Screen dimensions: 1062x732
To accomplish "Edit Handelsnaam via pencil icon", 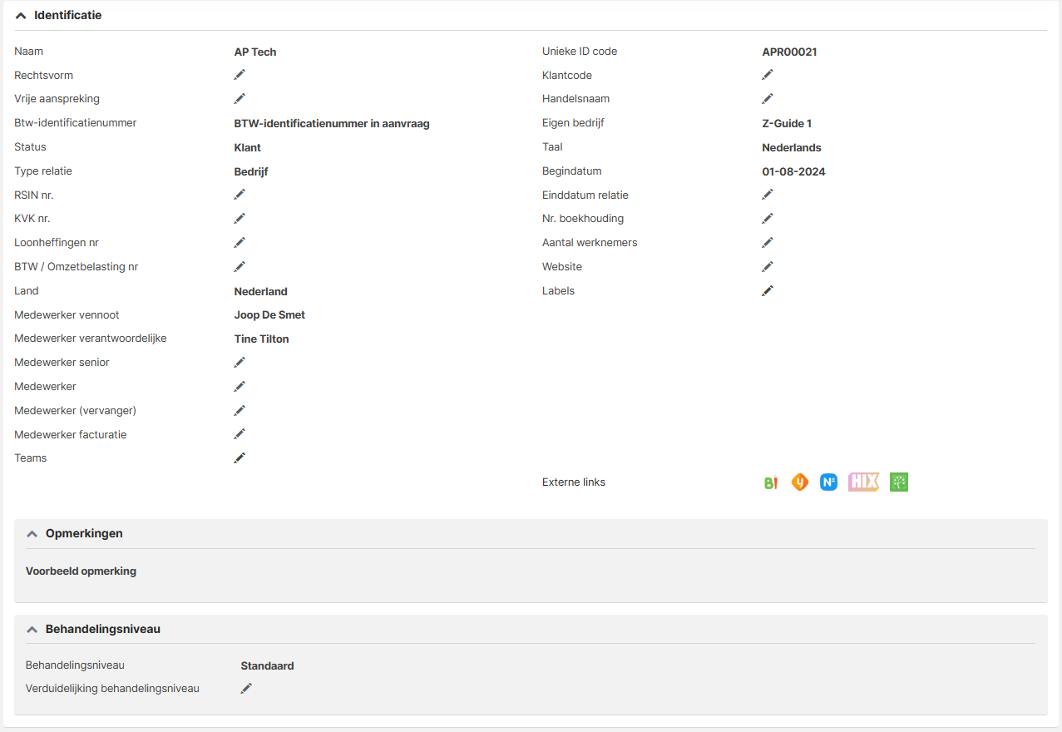I will click(x=768, y=99).
